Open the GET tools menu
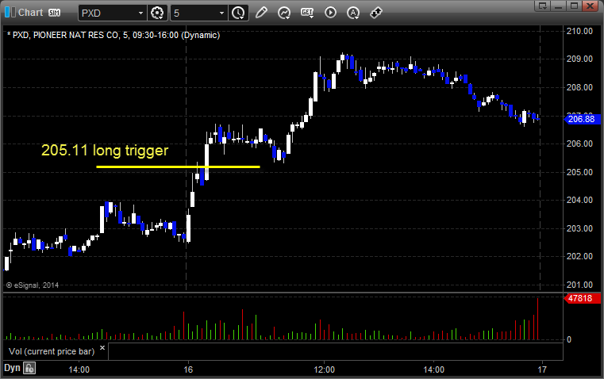 [307, 13]
